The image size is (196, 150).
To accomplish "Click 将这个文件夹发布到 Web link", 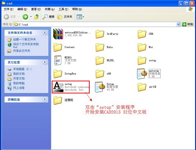I will click(26, 45).
